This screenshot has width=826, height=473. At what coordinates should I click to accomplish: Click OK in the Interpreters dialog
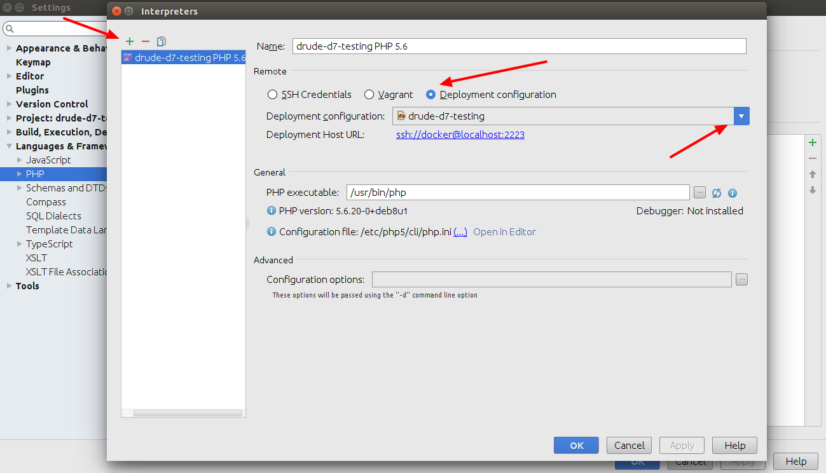pos(576,445)
